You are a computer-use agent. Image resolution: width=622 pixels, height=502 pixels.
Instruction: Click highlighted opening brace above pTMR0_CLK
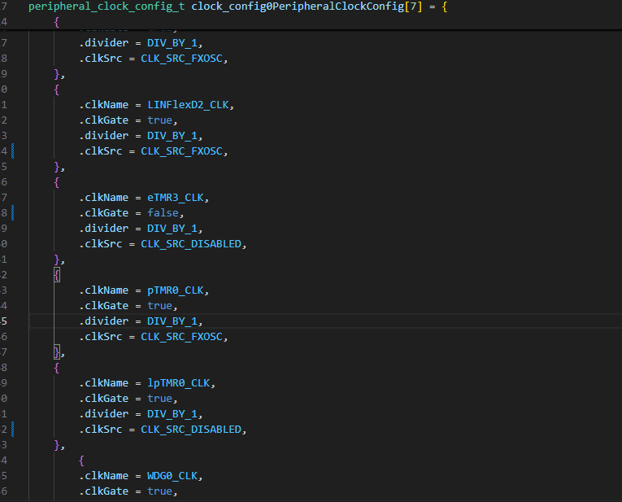coord(57,275)
